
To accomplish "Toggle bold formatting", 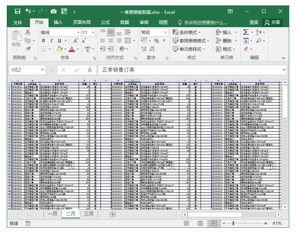I will point(44,41).
